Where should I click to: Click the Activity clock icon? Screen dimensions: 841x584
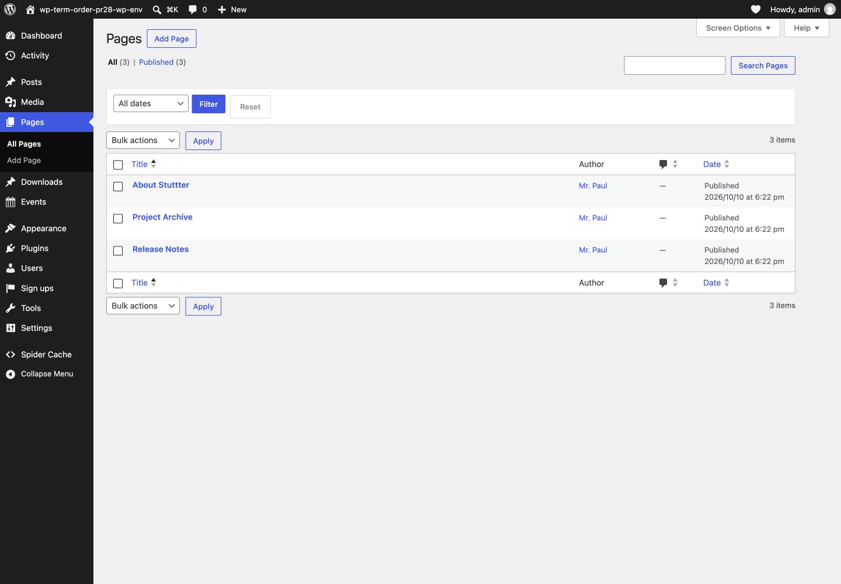(11, 55)
